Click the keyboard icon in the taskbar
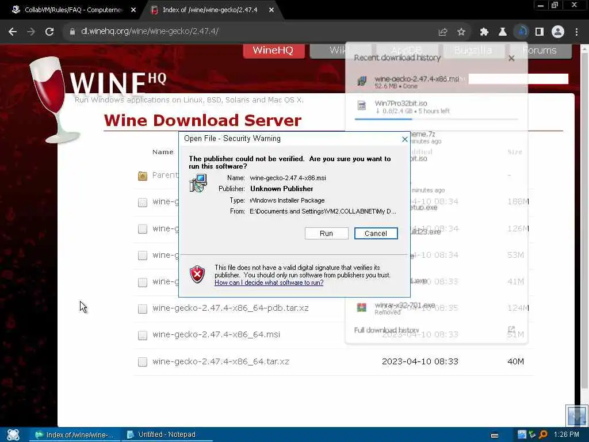 [495, 435]
